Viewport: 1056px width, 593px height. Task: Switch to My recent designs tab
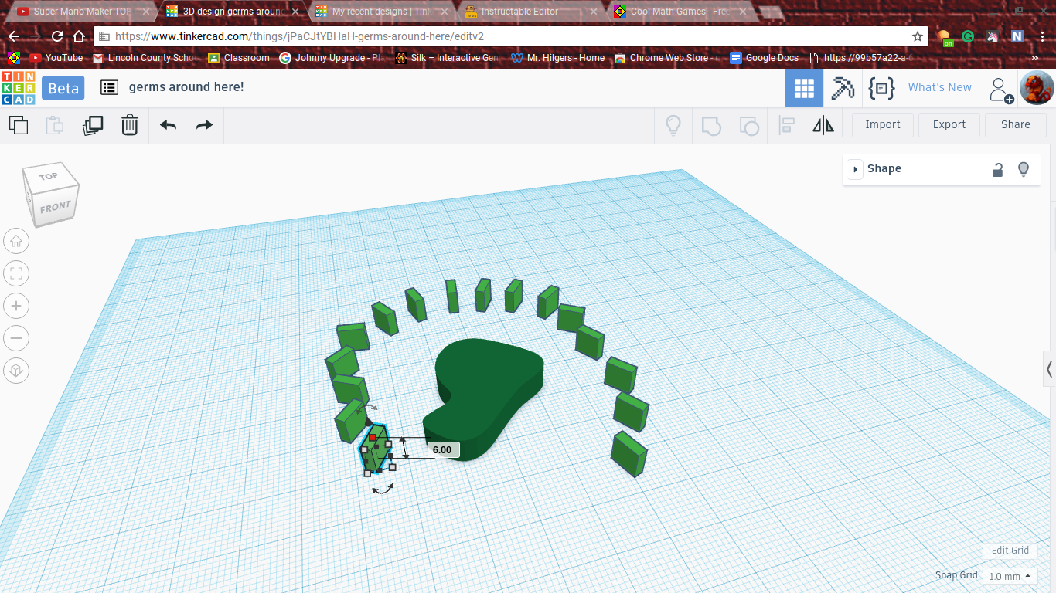pyautogui.click(x=379, y=12)
